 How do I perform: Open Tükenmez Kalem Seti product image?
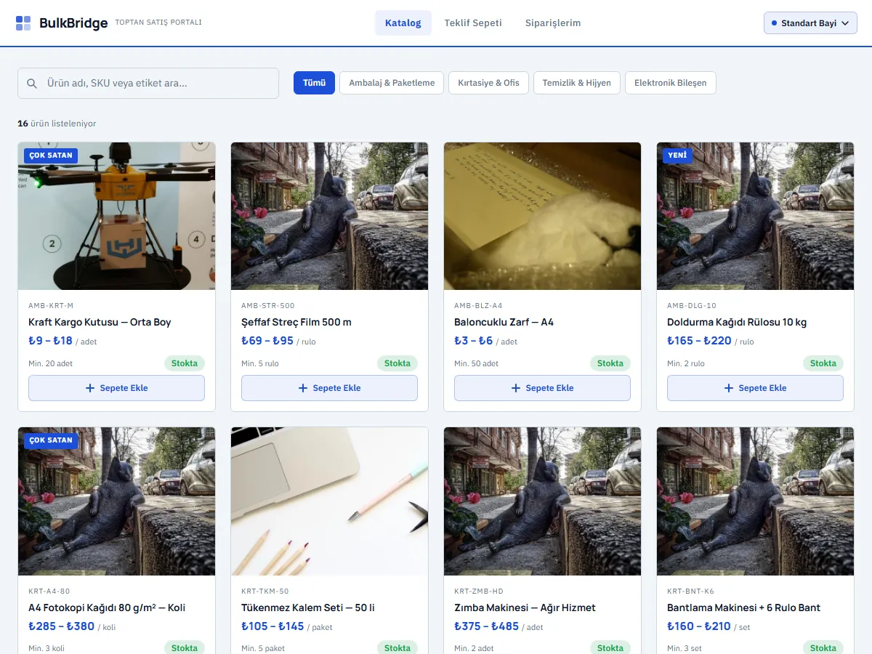coord(329,501)
